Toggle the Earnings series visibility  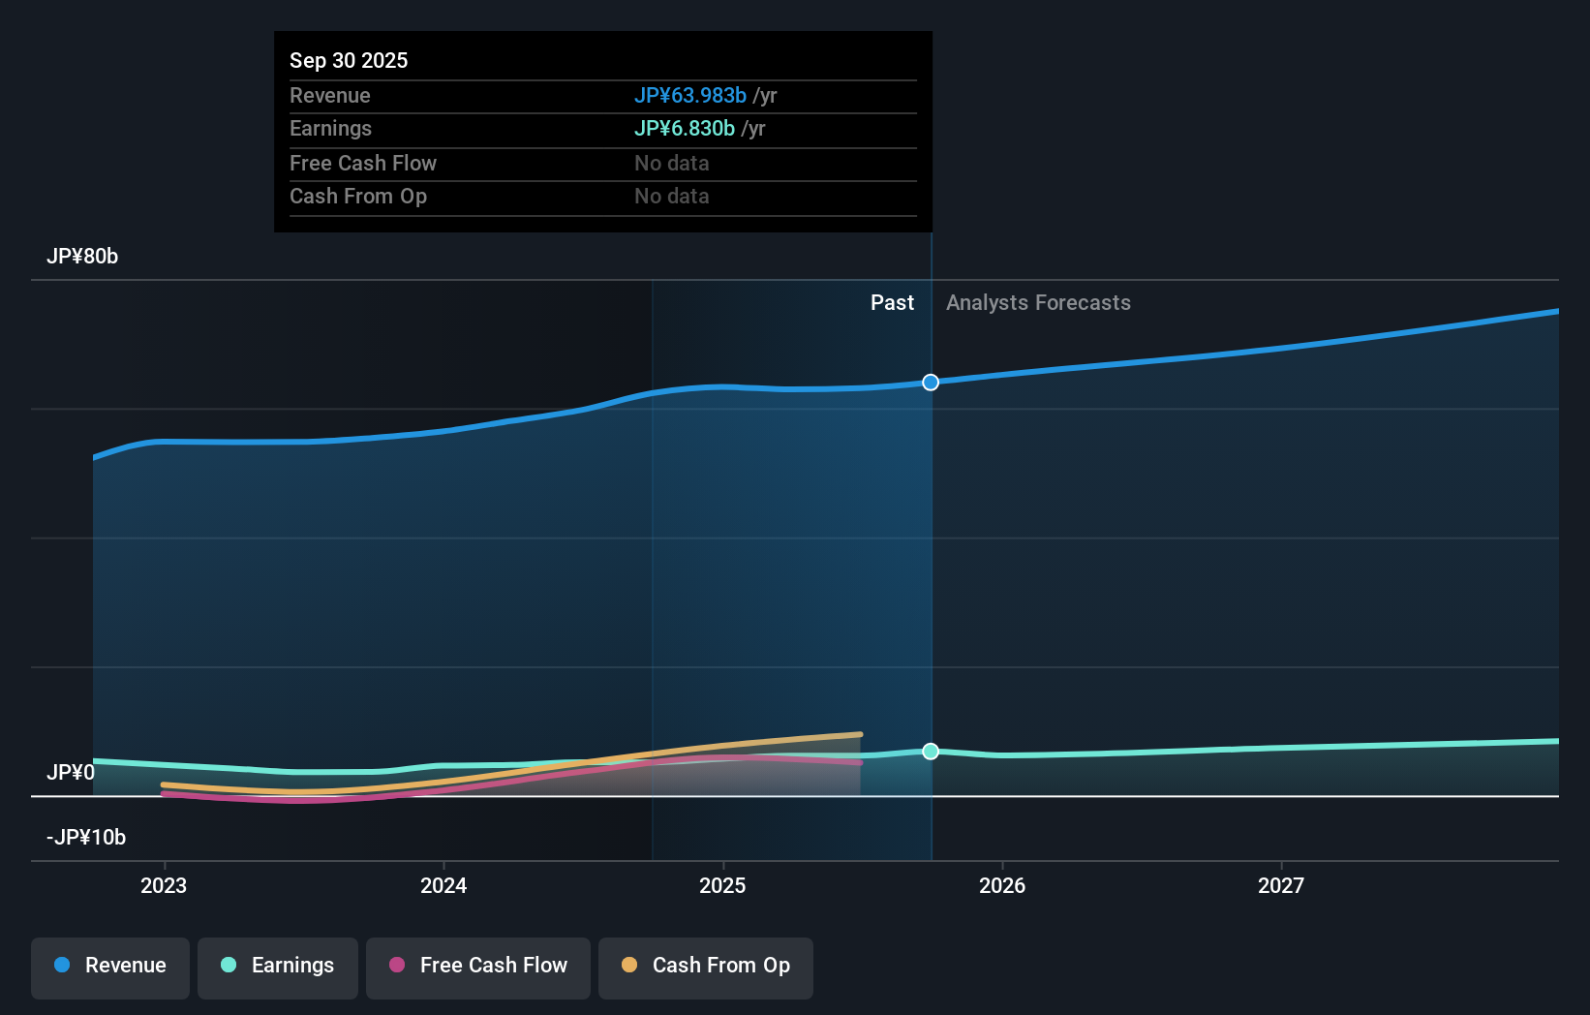278,966
